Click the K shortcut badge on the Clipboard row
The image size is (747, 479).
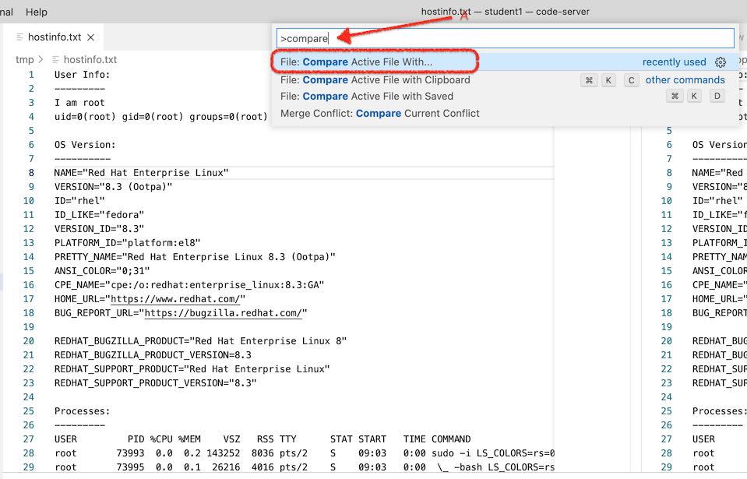pyautogui.click(x=610, y=80)
